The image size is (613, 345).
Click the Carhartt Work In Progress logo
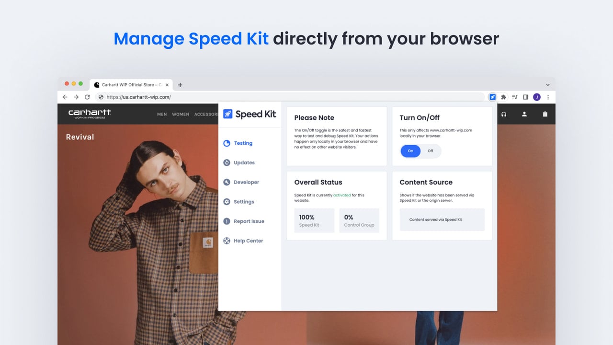pos(90,114)
